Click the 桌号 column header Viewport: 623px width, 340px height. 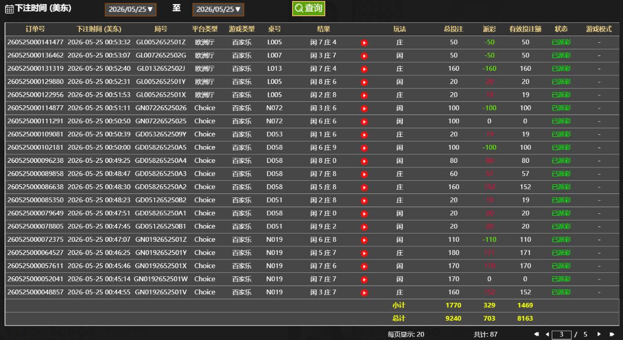coord(274,29)
